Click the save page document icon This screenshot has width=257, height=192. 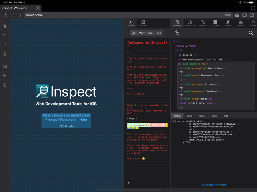5,85
